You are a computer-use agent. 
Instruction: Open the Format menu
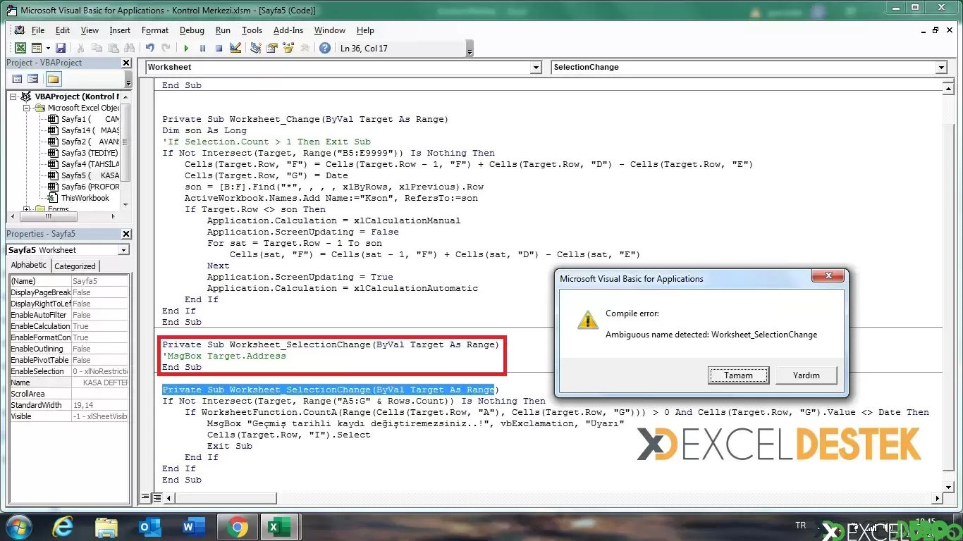tap(155, 30)
